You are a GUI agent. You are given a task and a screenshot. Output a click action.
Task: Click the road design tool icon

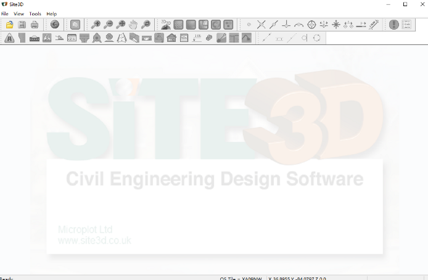pos(9,38)
